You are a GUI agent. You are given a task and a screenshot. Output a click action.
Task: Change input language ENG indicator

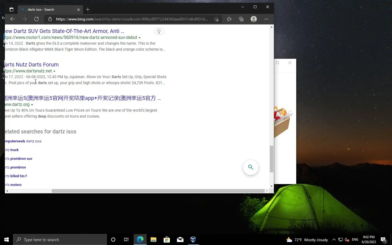pyautogui.click(x=355, y=240)
